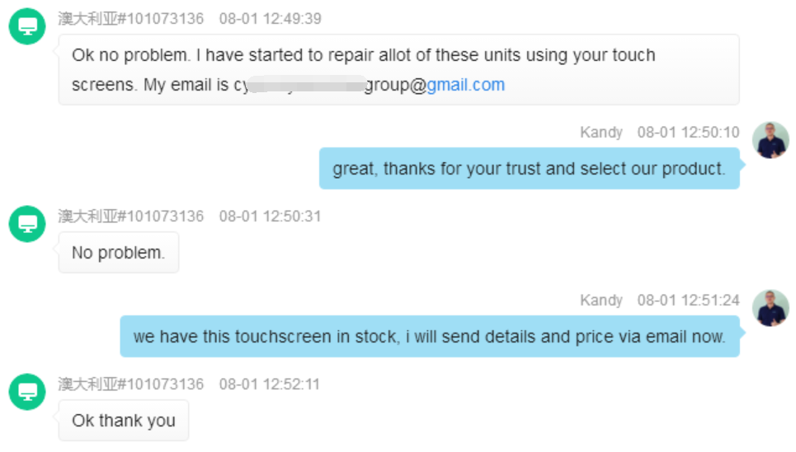Open Kandy's profile photo at 12:50:10
This screenshot has height=452, width=796.
[x=770, y=140]
